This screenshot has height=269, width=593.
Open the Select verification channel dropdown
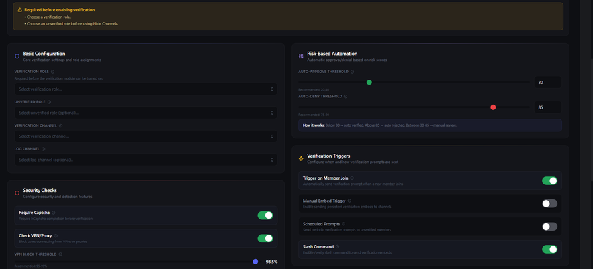point(145,136)
